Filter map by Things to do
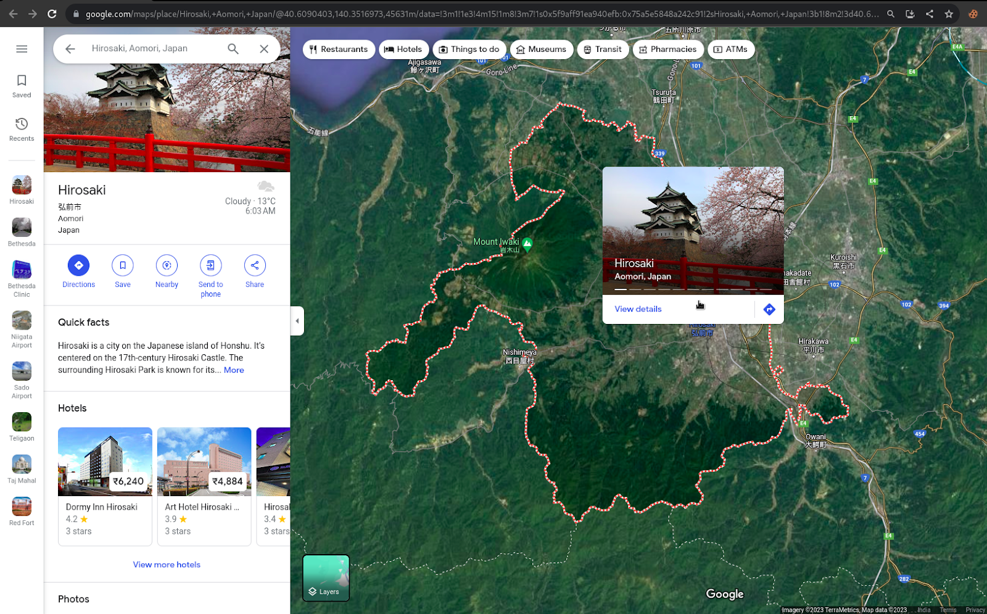 coord(469,49)
